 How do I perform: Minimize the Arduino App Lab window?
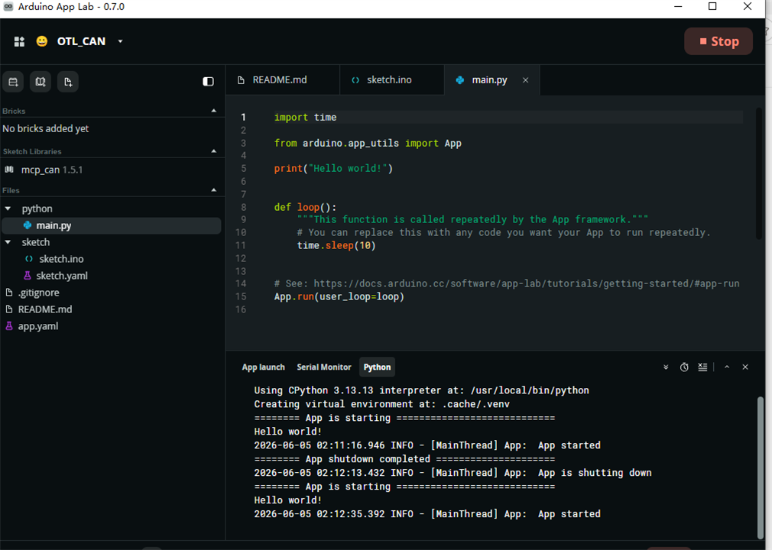(678, 6)
